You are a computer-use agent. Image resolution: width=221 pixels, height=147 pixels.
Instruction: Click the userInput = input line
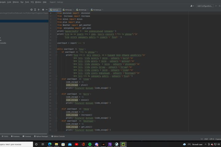71,43
